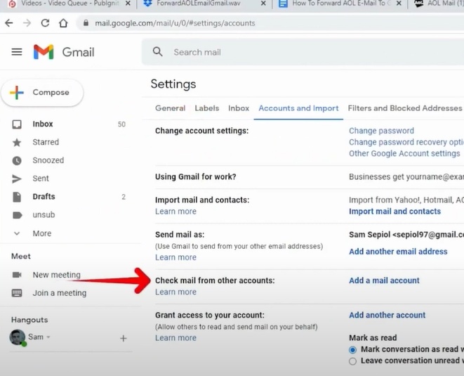Open the Labels settings tab
The image size is (464, 376).
[x=207, y=108]
